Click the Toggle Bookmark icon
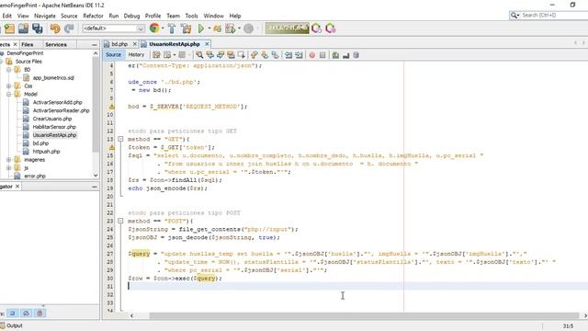The width and height of the screenshot is (588, 331). click(x=276, y=55)
